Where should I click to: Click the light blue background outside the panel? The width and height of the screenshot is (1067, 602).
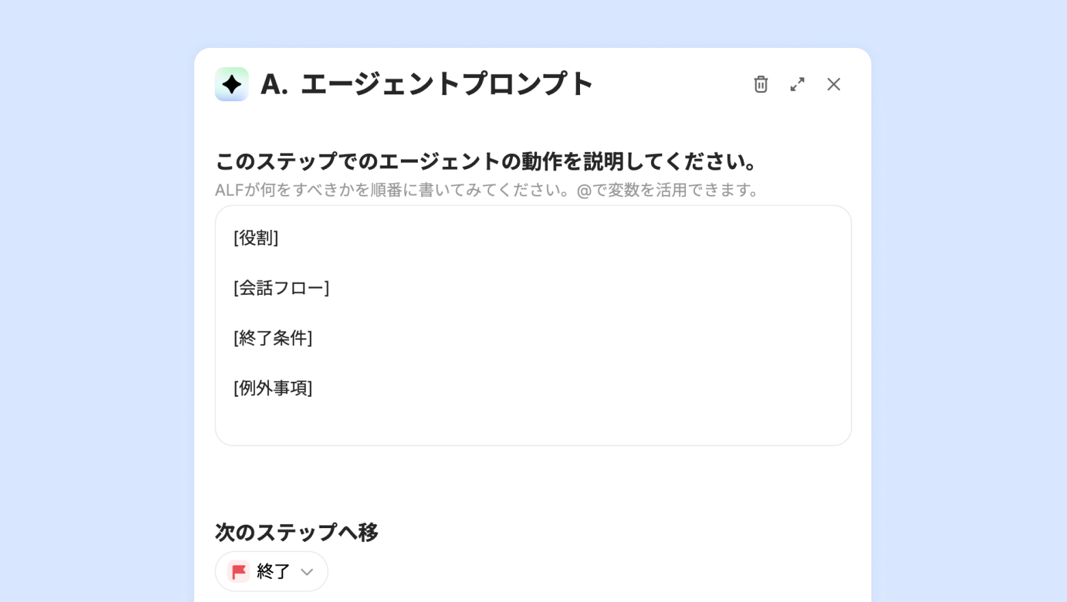tap(96, 301)
